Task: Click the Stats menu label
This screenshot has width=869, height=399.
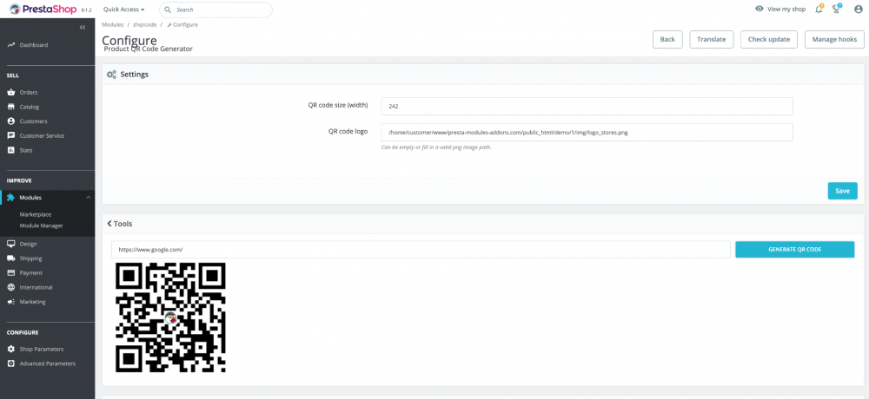Action: pyautogui.click(x=26, y=150)
